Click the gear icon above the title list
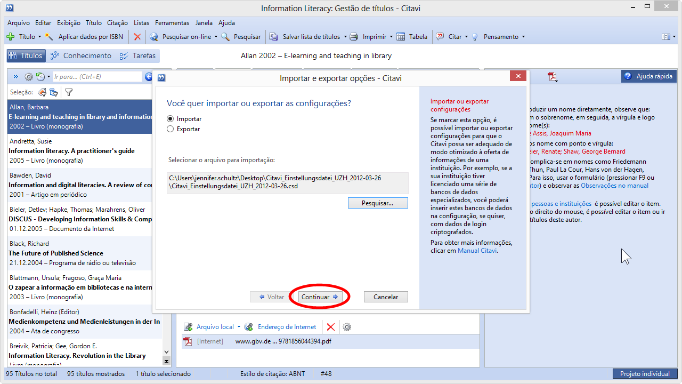Screen dimensions: 682x384 point(29,77)
